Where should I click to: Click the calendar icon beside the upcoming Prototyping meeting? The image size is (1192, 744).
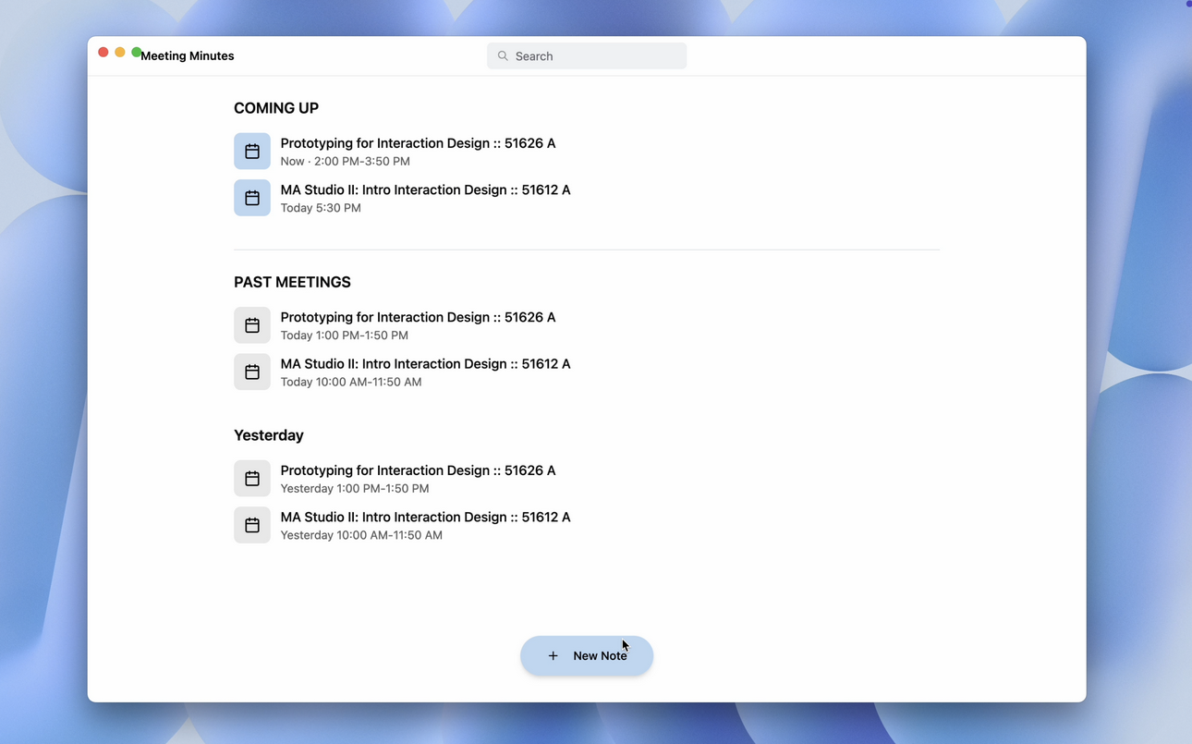tap(252, 151)
